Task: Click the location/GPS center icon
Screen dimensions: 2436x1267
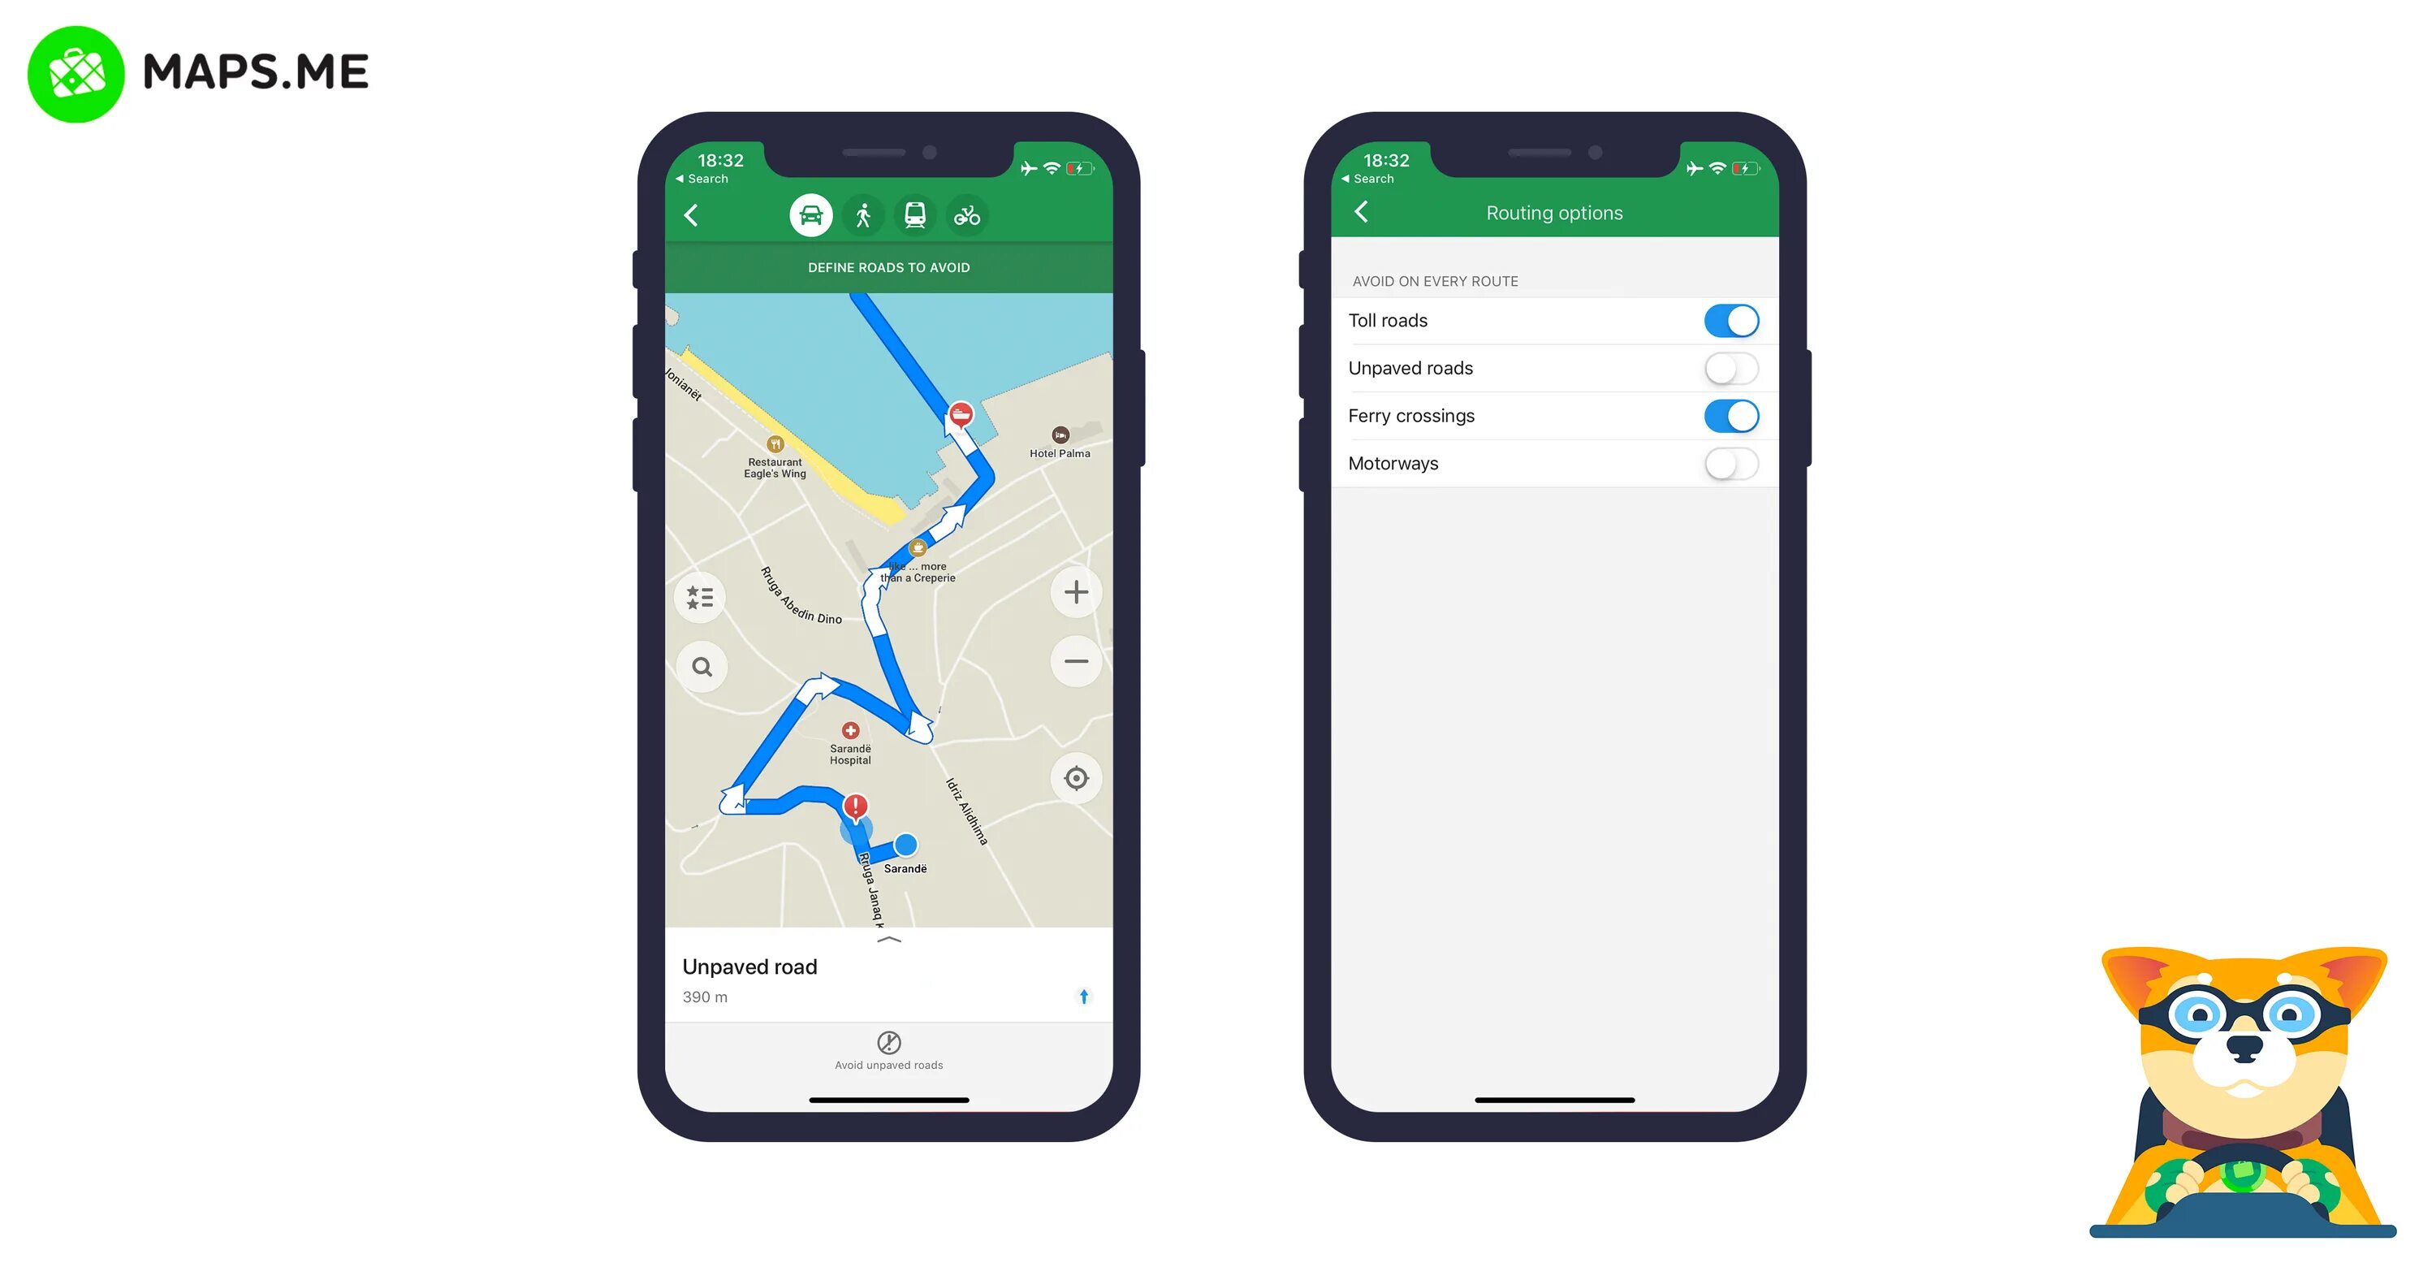Action: pos(1076,777)
